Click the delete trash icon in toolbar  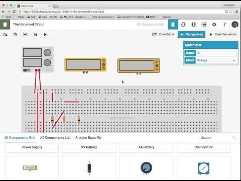click(x=15, y=35)
